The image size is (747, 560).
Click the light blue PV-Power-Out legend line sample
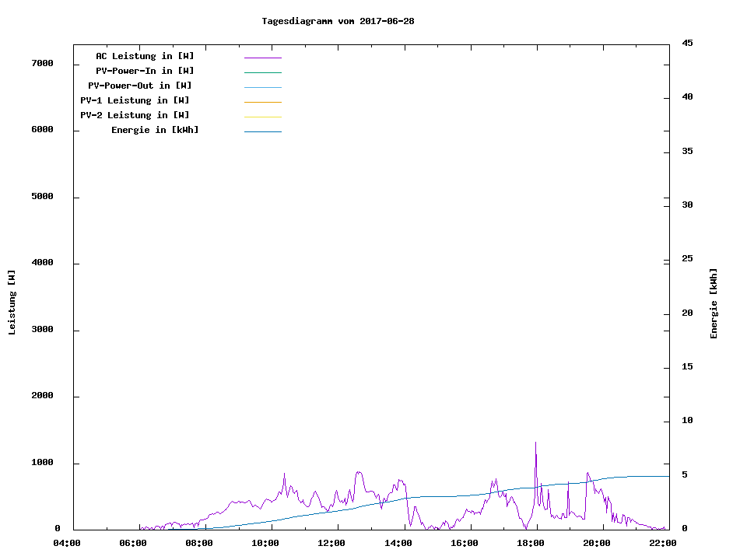tap(262, 87)
